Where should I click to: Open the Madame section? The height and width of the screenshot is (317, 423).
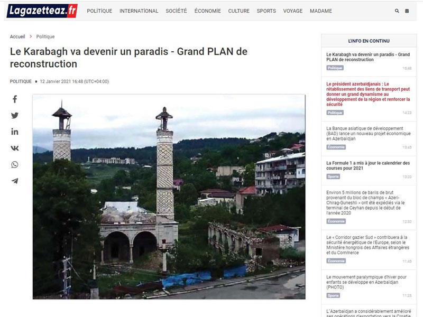tap(321, 11)
